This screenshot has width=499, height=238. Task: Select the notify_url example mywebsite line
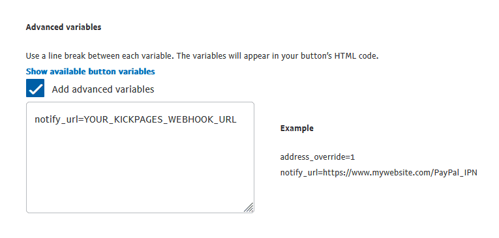[378, 173]
